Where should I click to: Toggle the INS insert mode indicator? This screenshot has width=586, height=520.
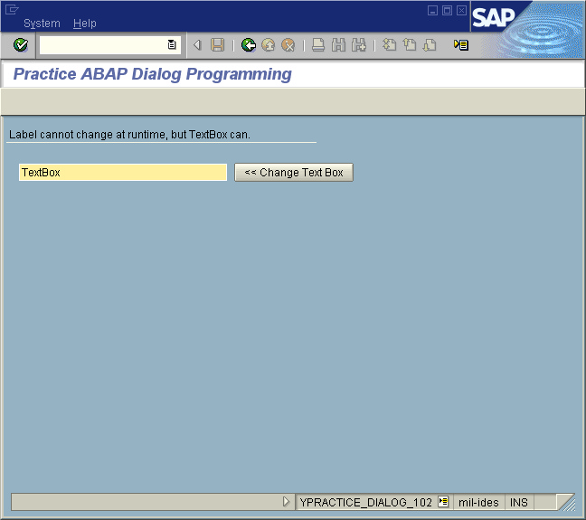point(518,502)
